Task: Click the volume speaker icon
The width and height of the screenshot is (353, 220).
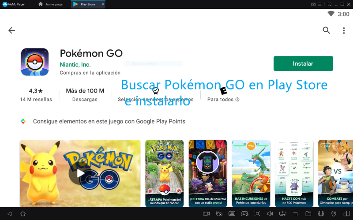Action: 270,214
